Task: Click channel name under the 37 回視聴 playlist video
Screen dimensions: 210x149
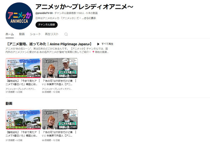Action: coord(20,89)
